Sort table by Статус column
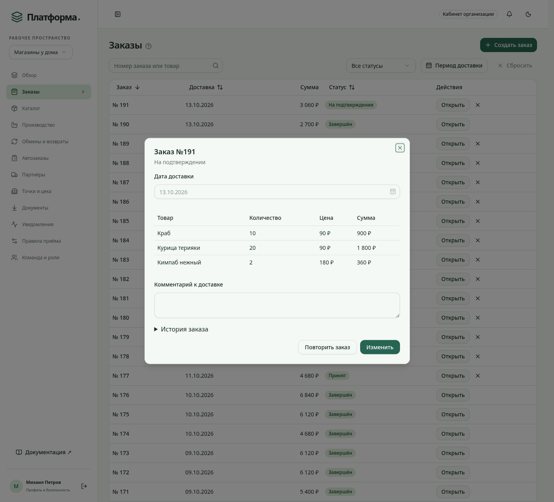The height and width of the screenshot is (502, 554). point(342,87)
